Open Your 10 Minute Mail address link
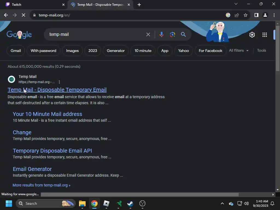Screen dimensions: 280x210 48,114
